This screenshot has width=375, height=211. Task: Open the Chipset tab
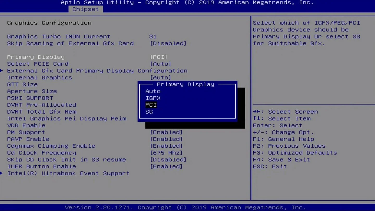click(x=85, y=9)
